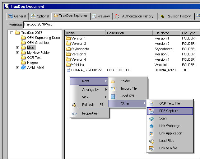This screenshot has width=200, height=159.
Task: Open the Other submenu
Action: pos(128,103)
